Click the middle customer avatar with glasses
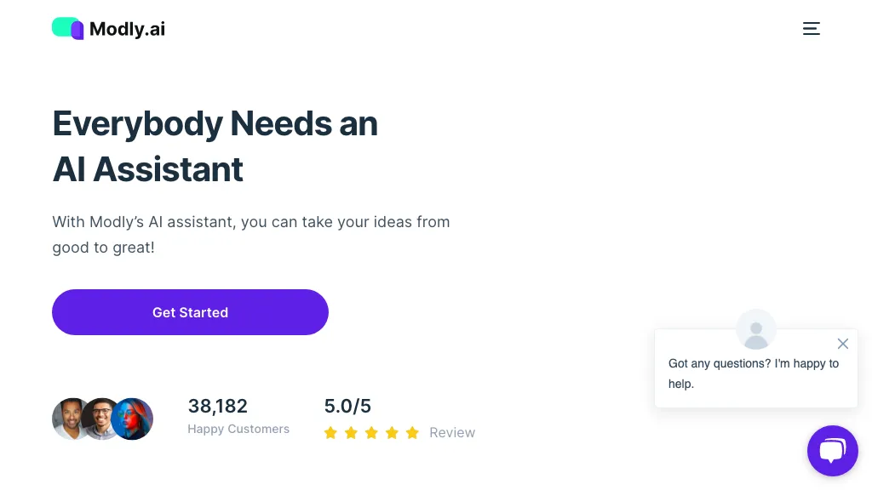The height and width of the screenshot is (490, 872). coord(101,419)
